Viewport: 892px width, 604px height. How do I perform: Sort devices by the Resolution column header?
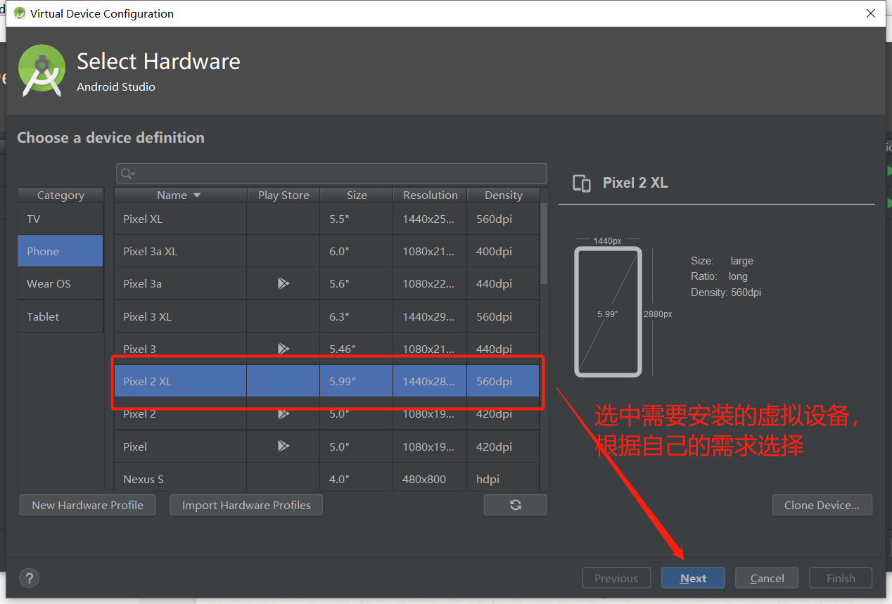430,195
